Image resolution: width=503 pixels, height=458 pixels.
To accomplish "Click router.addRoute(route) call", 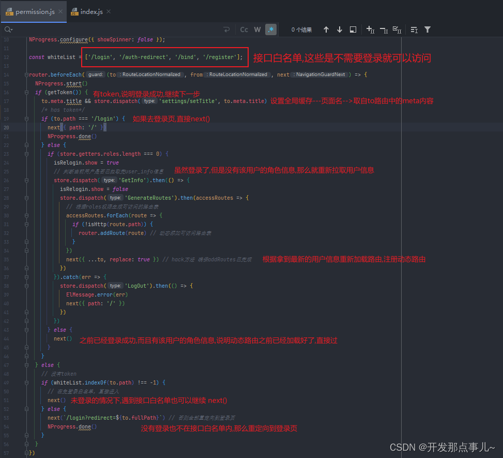I will (112, 233).
